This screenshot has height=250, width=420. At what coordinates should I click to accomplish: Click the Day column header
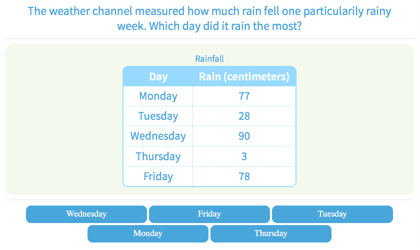point(158,77)
